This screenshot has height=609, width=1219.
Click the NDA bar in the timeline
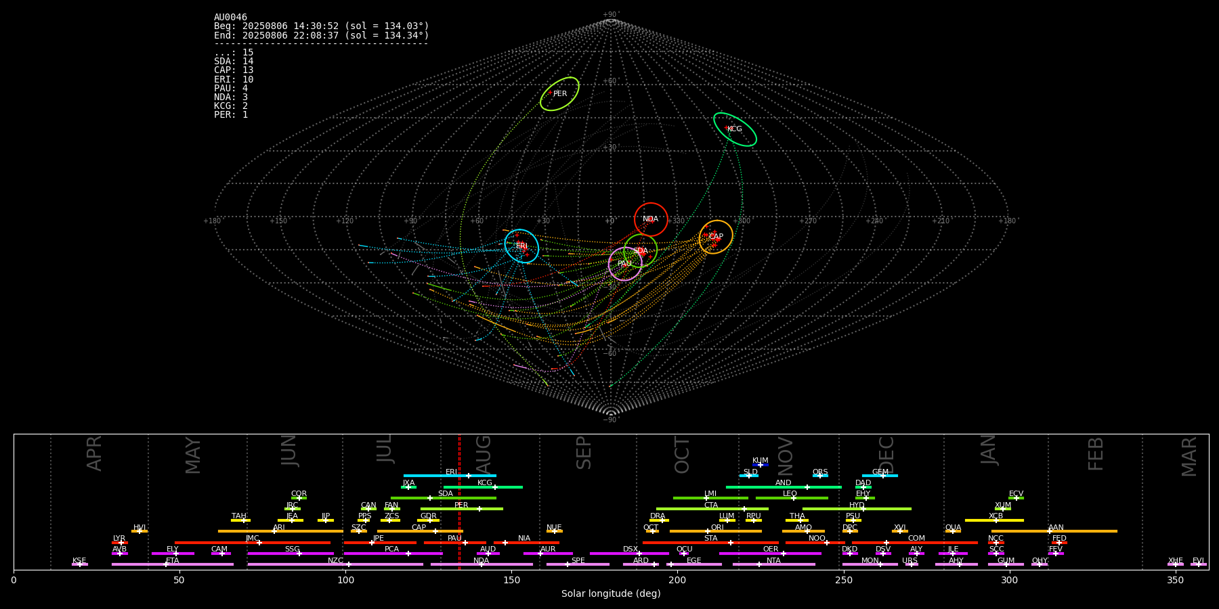click(x=482, y=564)
